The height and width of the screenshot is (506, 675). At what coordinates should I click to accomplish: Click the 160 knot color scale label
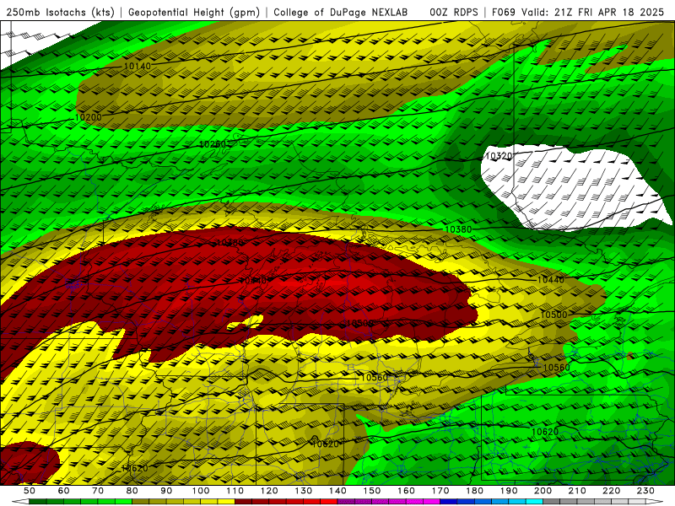(x=406, y=491)
